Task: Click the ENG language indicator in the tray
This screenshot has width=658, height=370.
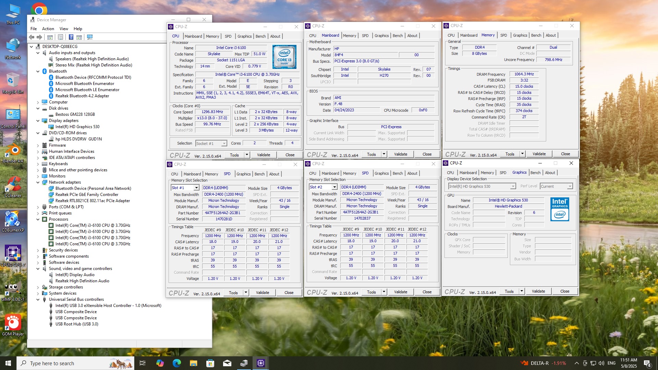Action: pos(611,363)
